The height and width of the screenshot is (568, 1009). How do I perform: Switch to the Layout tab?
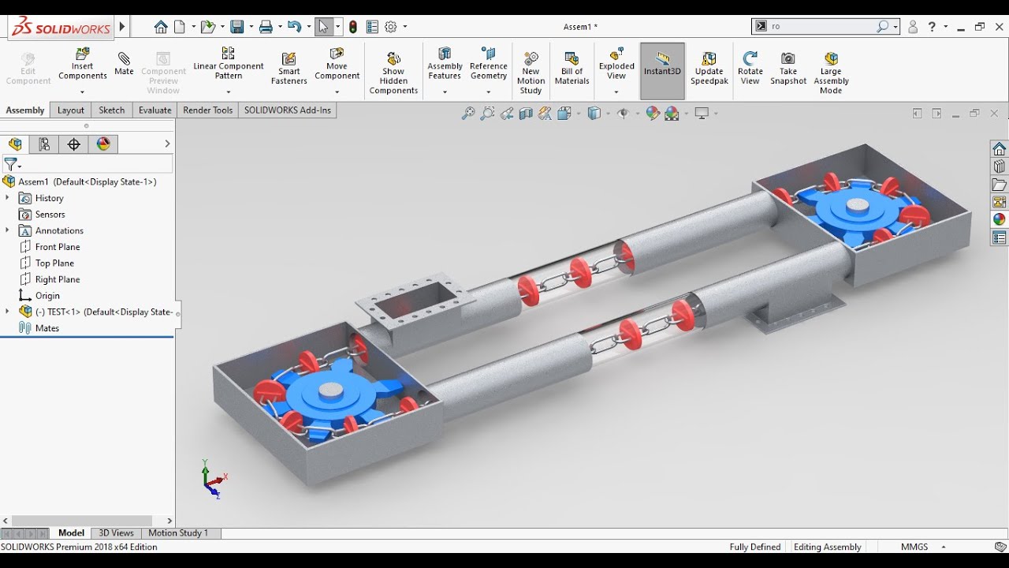tap(71, 110)
